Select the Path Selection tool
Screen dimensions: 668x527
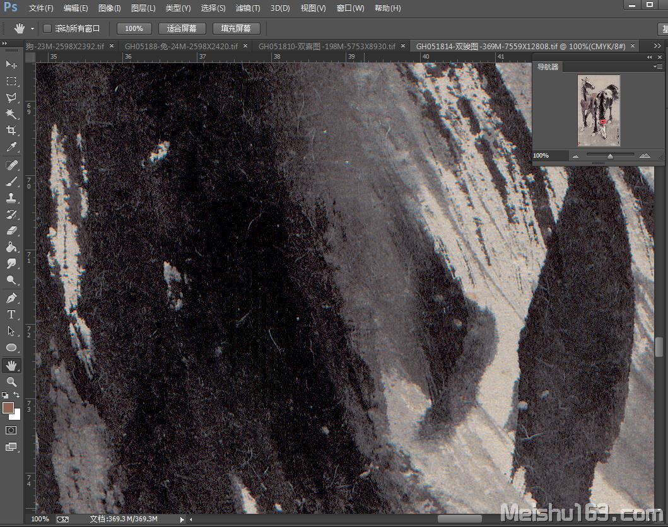point(11,331)
